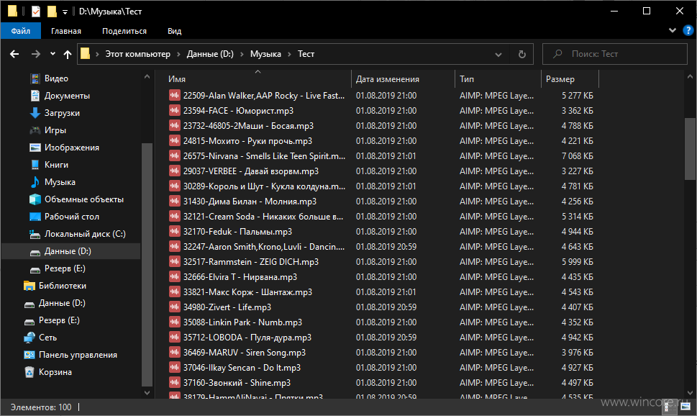Expand the ribbon with chevron
The height and width of the screenshot is (416, 697).
672,30
